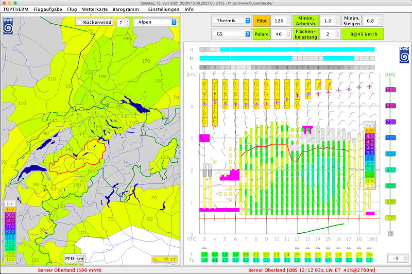Screen dimensions: 412x274
Task: Click the cloud symbol below hour 15
Action: 328,248
